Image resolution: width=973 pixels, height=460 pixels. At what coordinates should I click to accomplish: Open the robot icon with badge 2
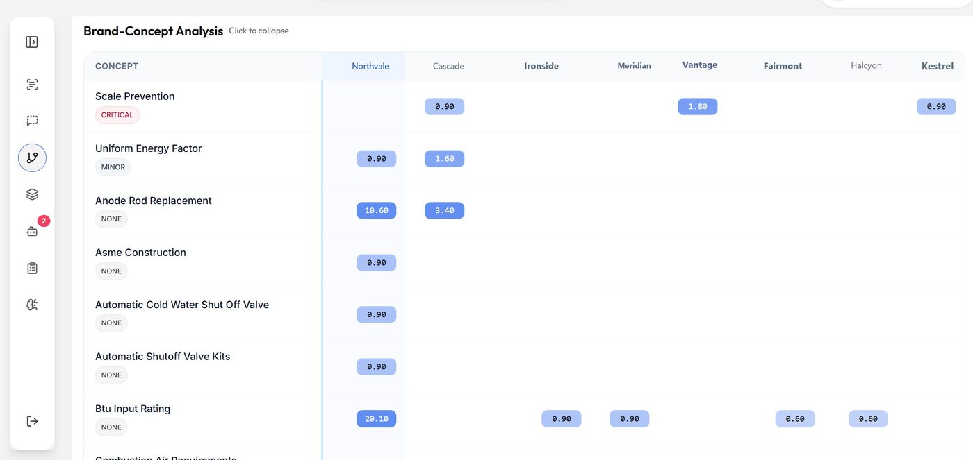click(x=32, y=232)
